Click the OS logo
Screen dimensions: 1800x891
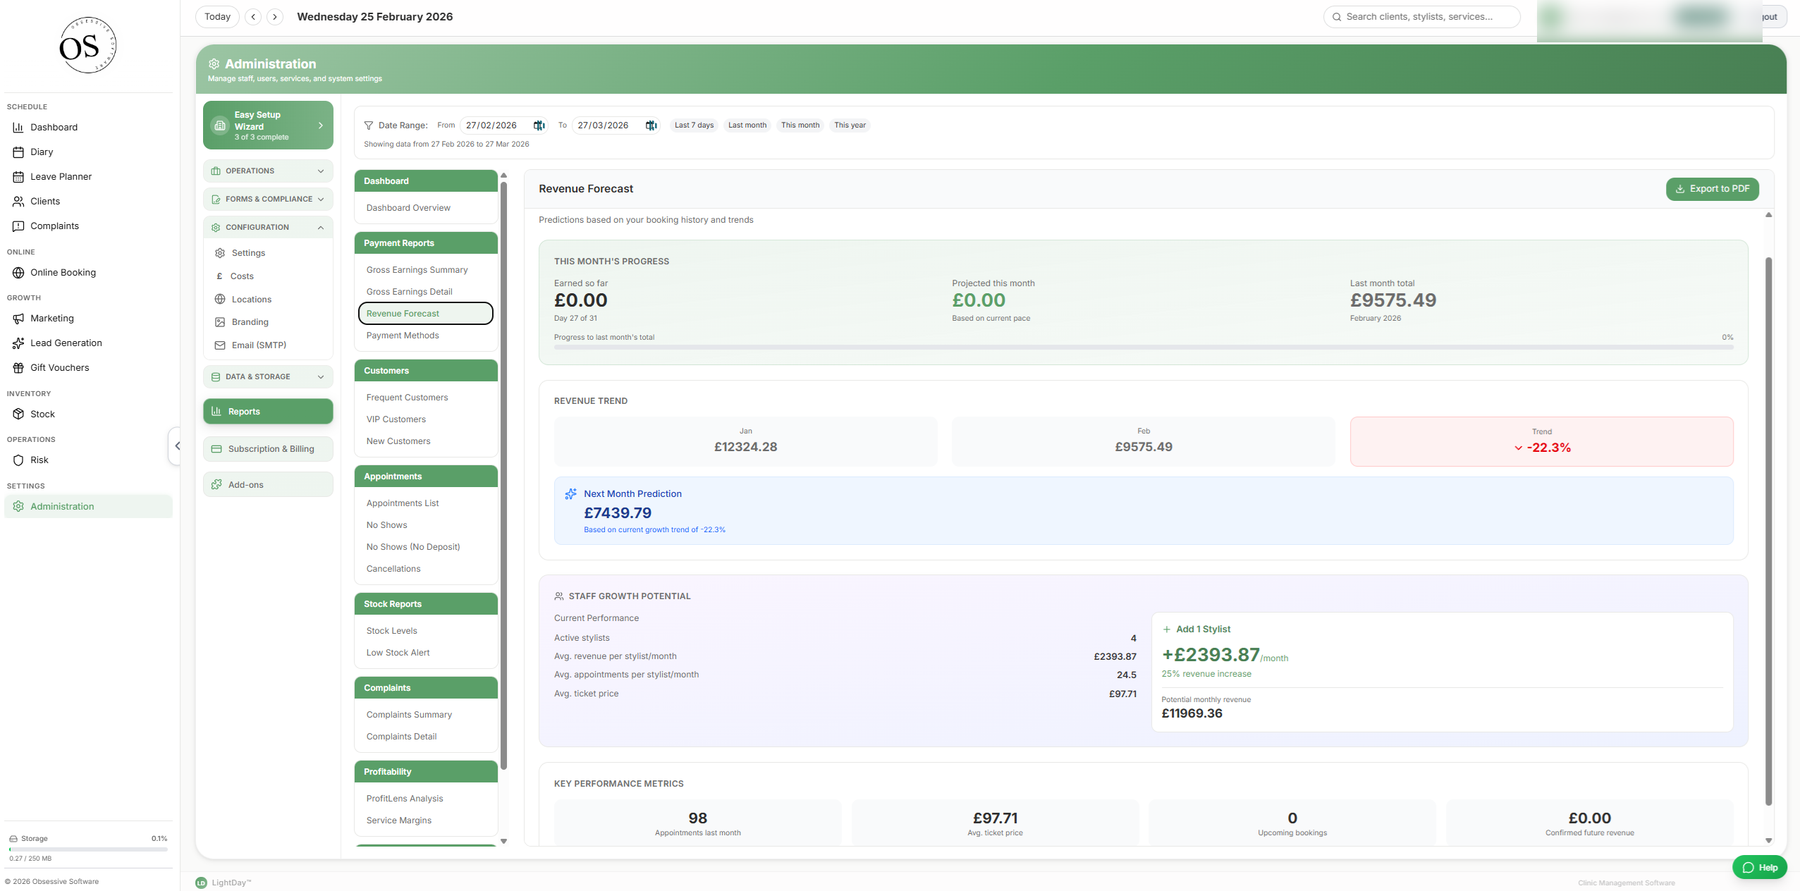coord(88,47)
